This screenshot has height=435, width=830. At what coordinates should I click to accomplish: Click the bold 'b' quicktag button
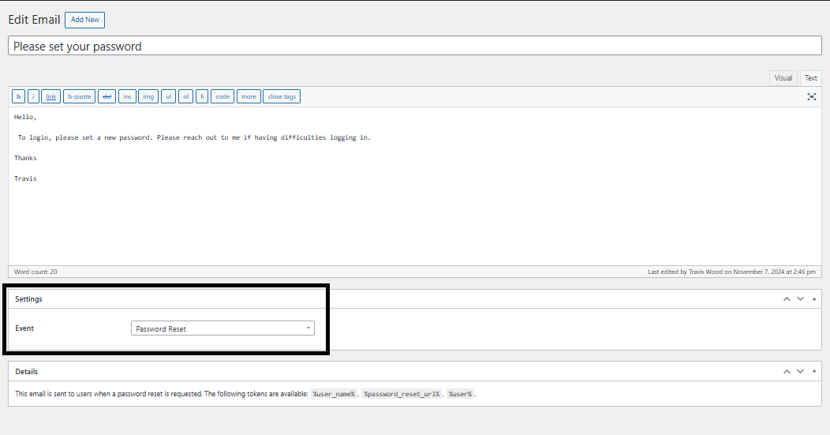(x=18, y=96)
